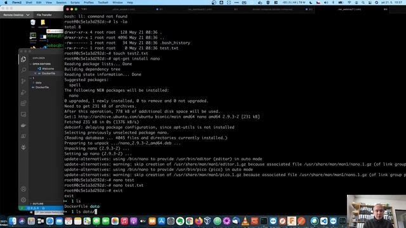Open Photos from the Dock

click(115, 221)
